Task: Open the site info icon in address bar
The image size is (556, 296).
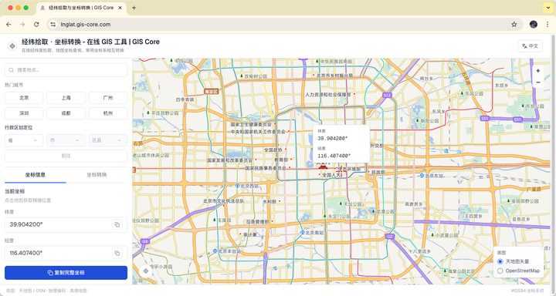Action: (x=53, y=25)
